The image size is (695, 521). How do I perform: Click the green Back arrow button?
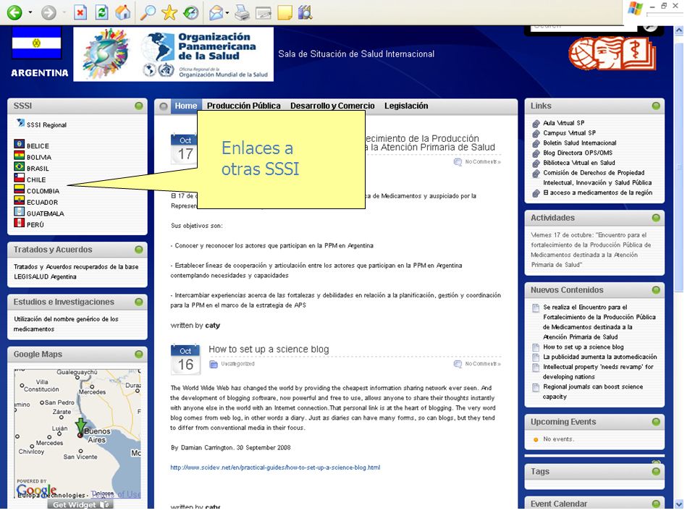pyautogui.click(x=14, y=12)
